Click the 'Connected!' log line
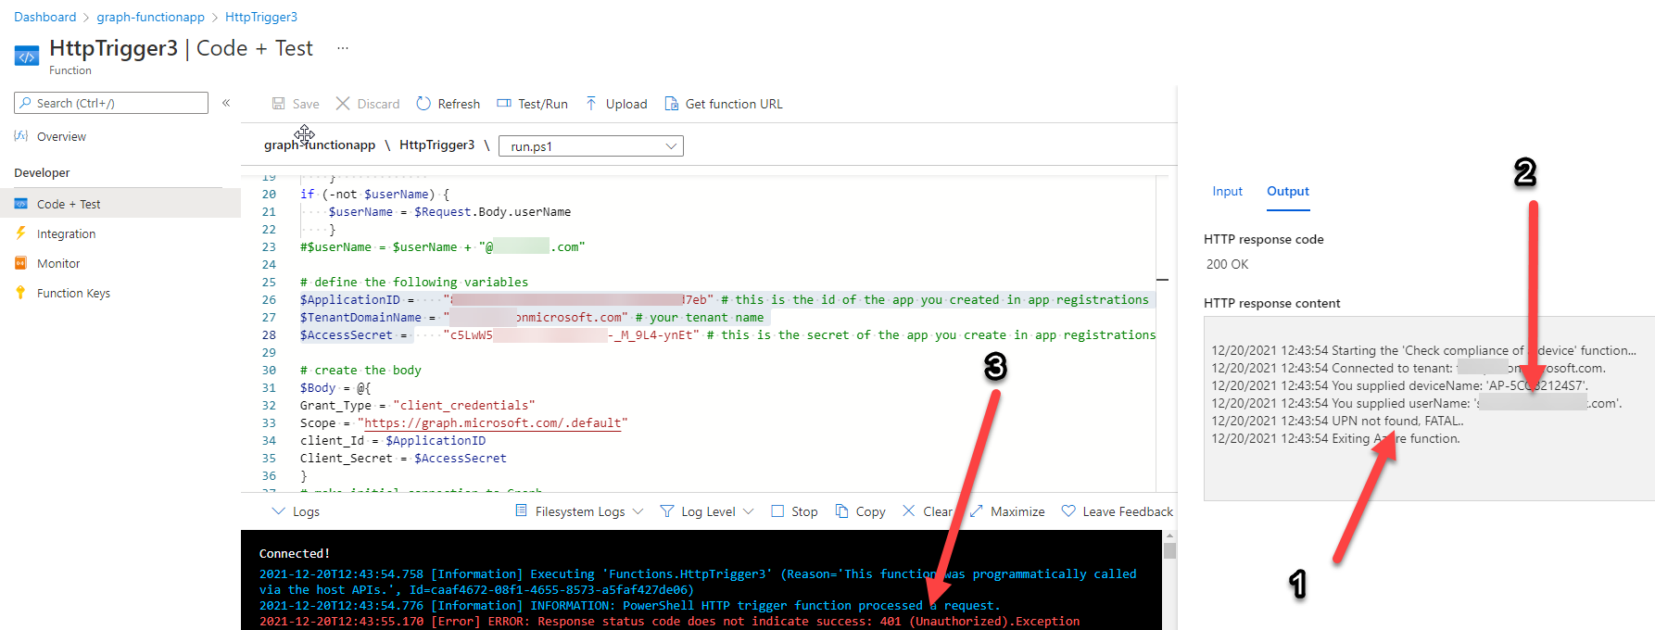 [295, 554]
